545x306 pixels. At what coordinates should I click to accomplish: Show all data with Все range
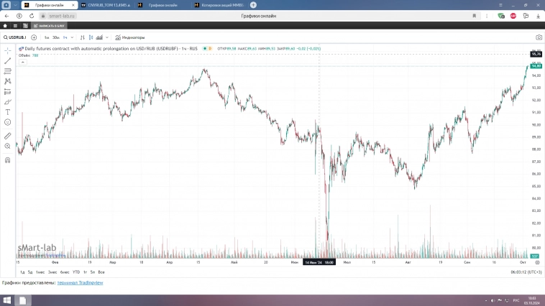point(101,272)
